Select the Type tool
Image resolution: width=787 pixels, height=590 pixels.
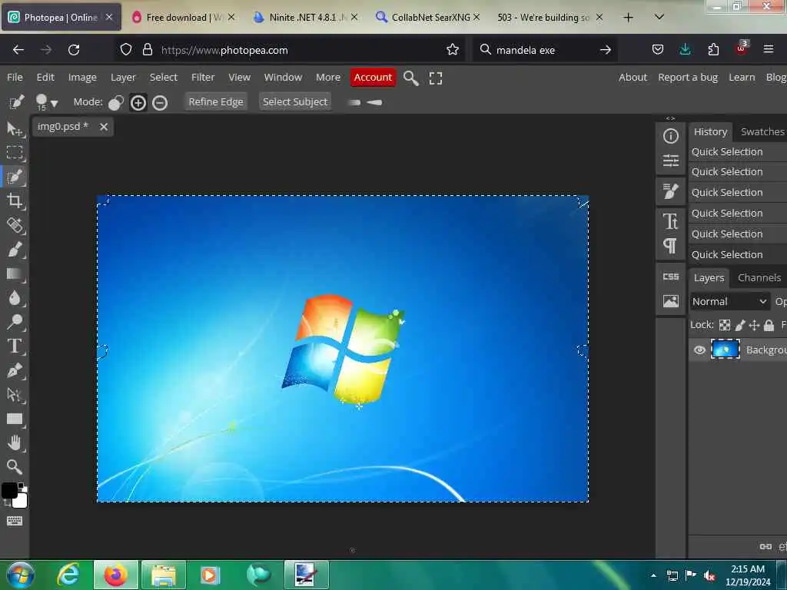tap(15, 346)
